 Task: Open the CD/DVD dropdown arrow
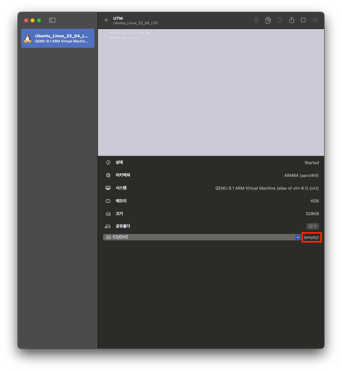tap(298, 237)
